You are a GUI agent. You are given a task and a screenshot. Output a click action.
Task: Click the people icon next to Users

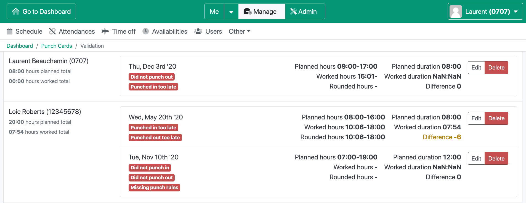click(198, 31)
